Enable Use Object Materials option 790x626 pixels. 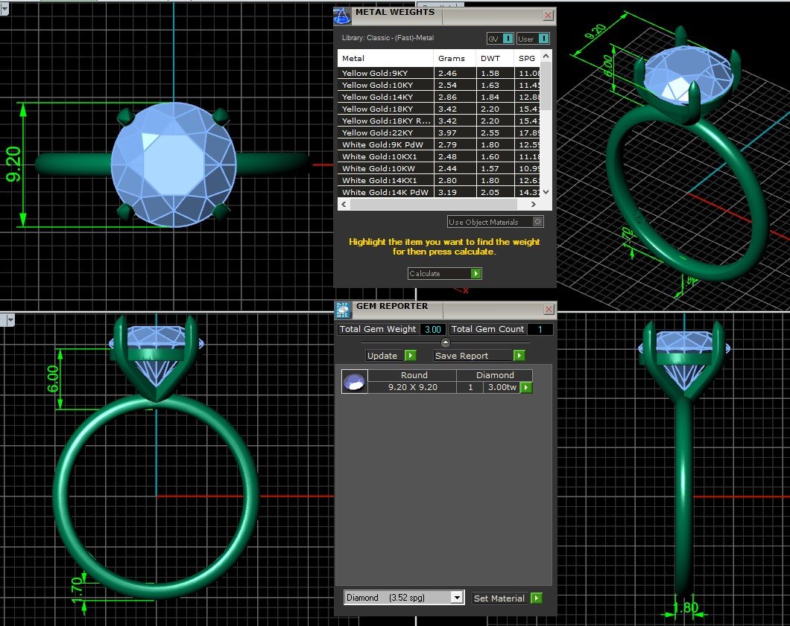coord(538,222)
